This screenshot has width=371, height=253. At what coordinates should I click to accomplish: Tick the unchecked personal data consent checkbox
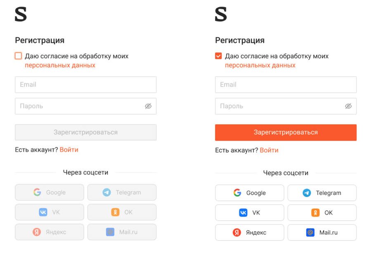click(x=18, y=56)
